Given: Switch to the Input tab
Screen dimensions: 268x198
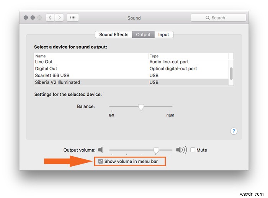Looking at the screenshot, I should [x=163, y=34].
